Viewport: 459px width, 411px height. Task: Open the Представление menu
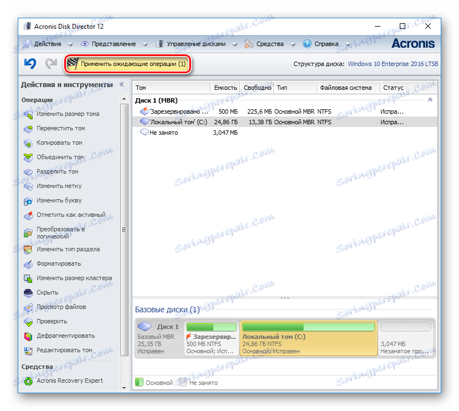[x=114, y=44]
